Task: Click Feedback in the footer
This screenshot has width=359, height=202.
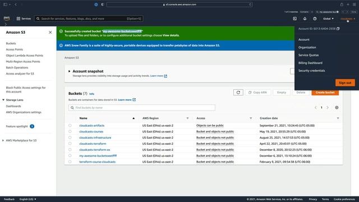Action: (x=9, y=199)
